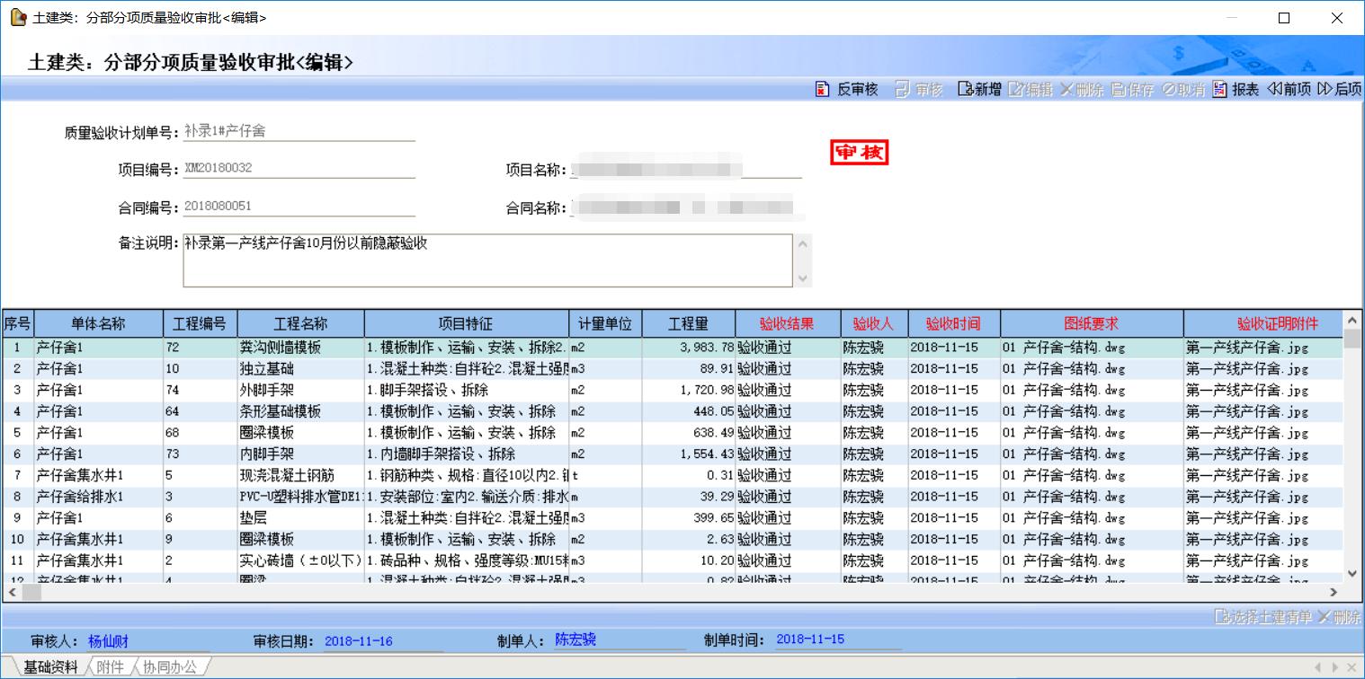Switch to the 附件 tab
Image resolution: width=1365 pixels, height=679 pixels.
[x=110, y=666]
